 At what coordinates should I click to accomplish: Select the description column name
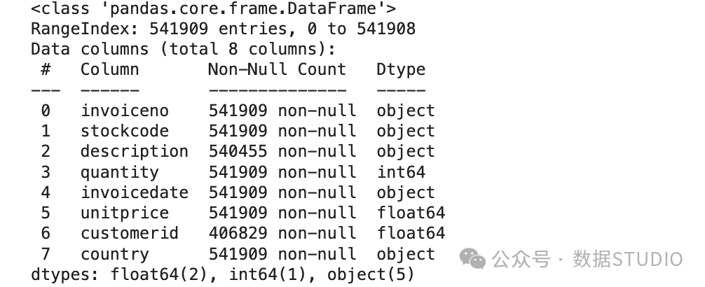click(x=135, y=152)
